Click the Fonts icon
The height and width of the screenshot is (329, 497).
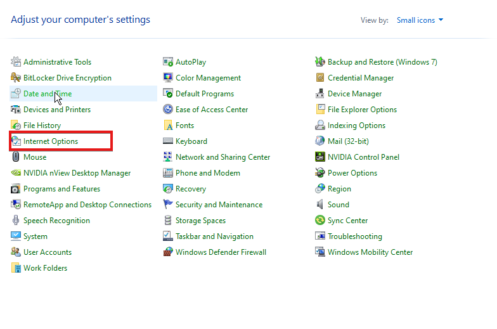pyautogui.click(x=167, y=126)
